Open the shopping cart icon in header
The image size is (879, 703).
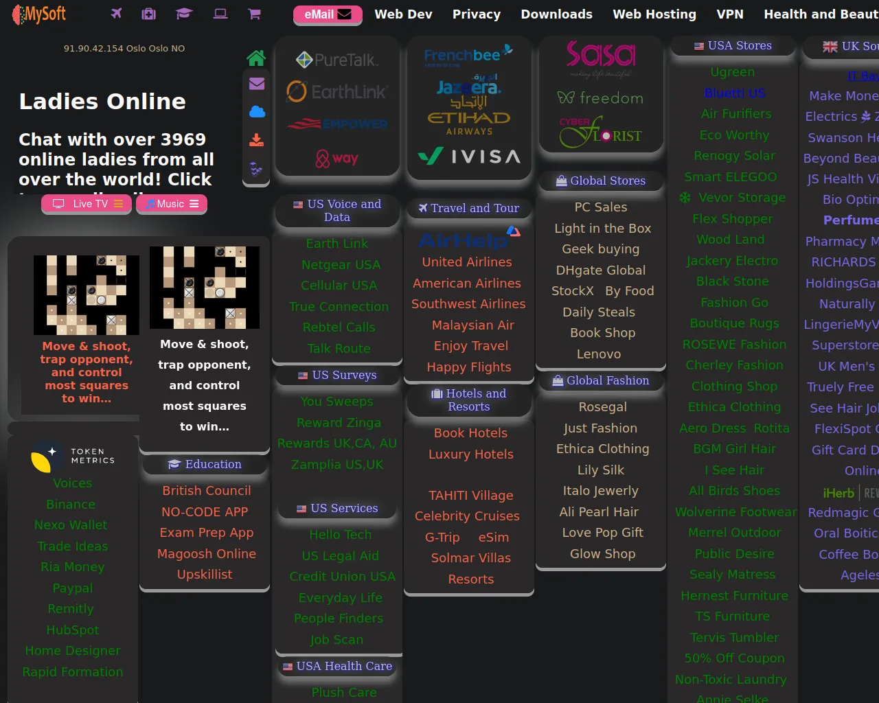click(254, 14)
